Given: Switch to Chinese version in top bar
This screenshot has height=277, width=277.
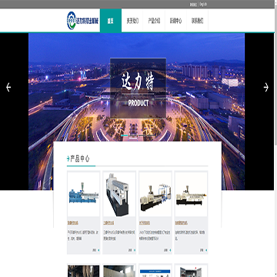Looking at the screenshot, I should pos(193,5).
